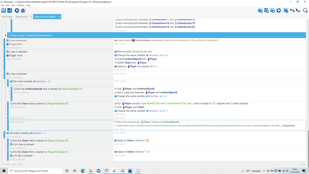Collapse the Chain Link Grabbing Mechanic group
Screen dimensions: 309x174
click(5, 35)
